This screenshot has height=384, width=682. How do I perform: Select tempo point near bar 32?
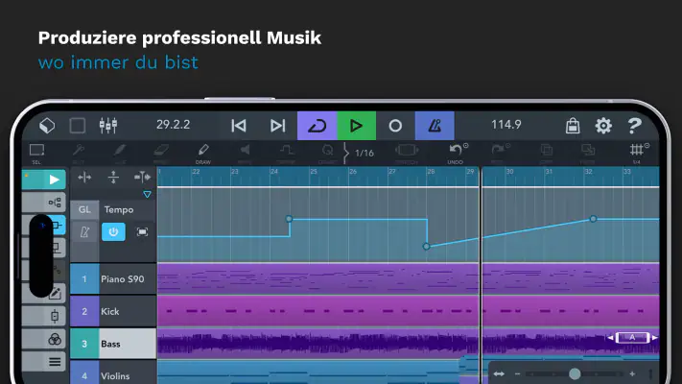(593, 219)
